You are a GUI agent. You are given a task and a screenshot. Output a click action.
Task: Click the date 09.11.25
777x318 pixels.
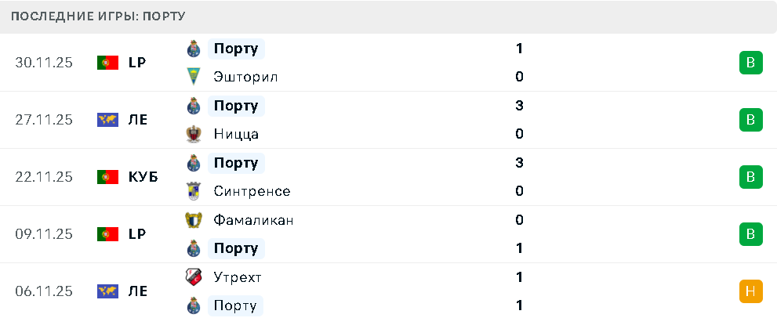pyautogui.click(x=44, y=234)
